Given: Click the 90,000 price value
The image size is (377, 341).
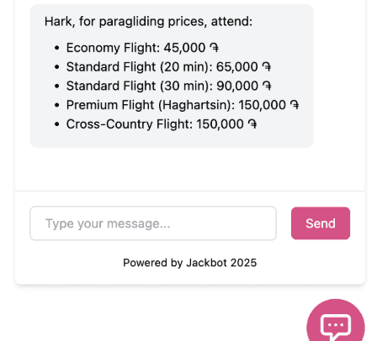Looking at the screenshot, I should (x=237, y=86).
